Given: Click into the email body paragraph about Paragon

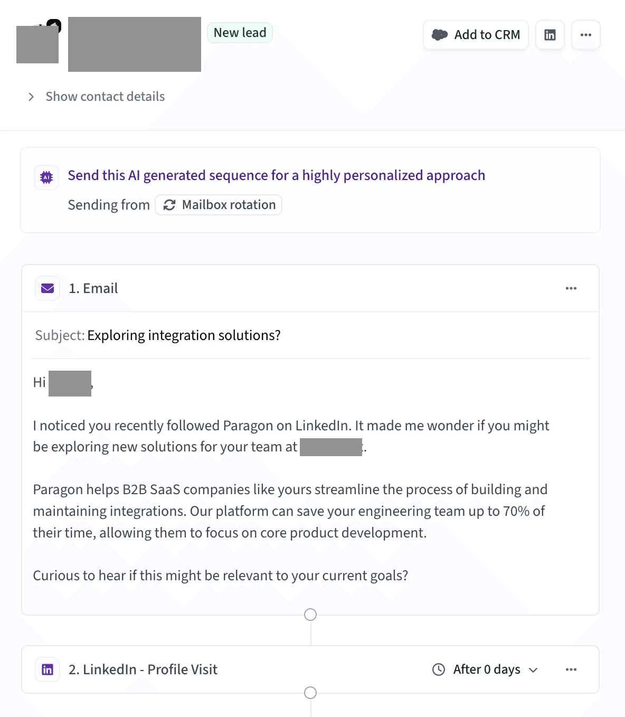Looking at the screenshot, I should coord(290,511).
